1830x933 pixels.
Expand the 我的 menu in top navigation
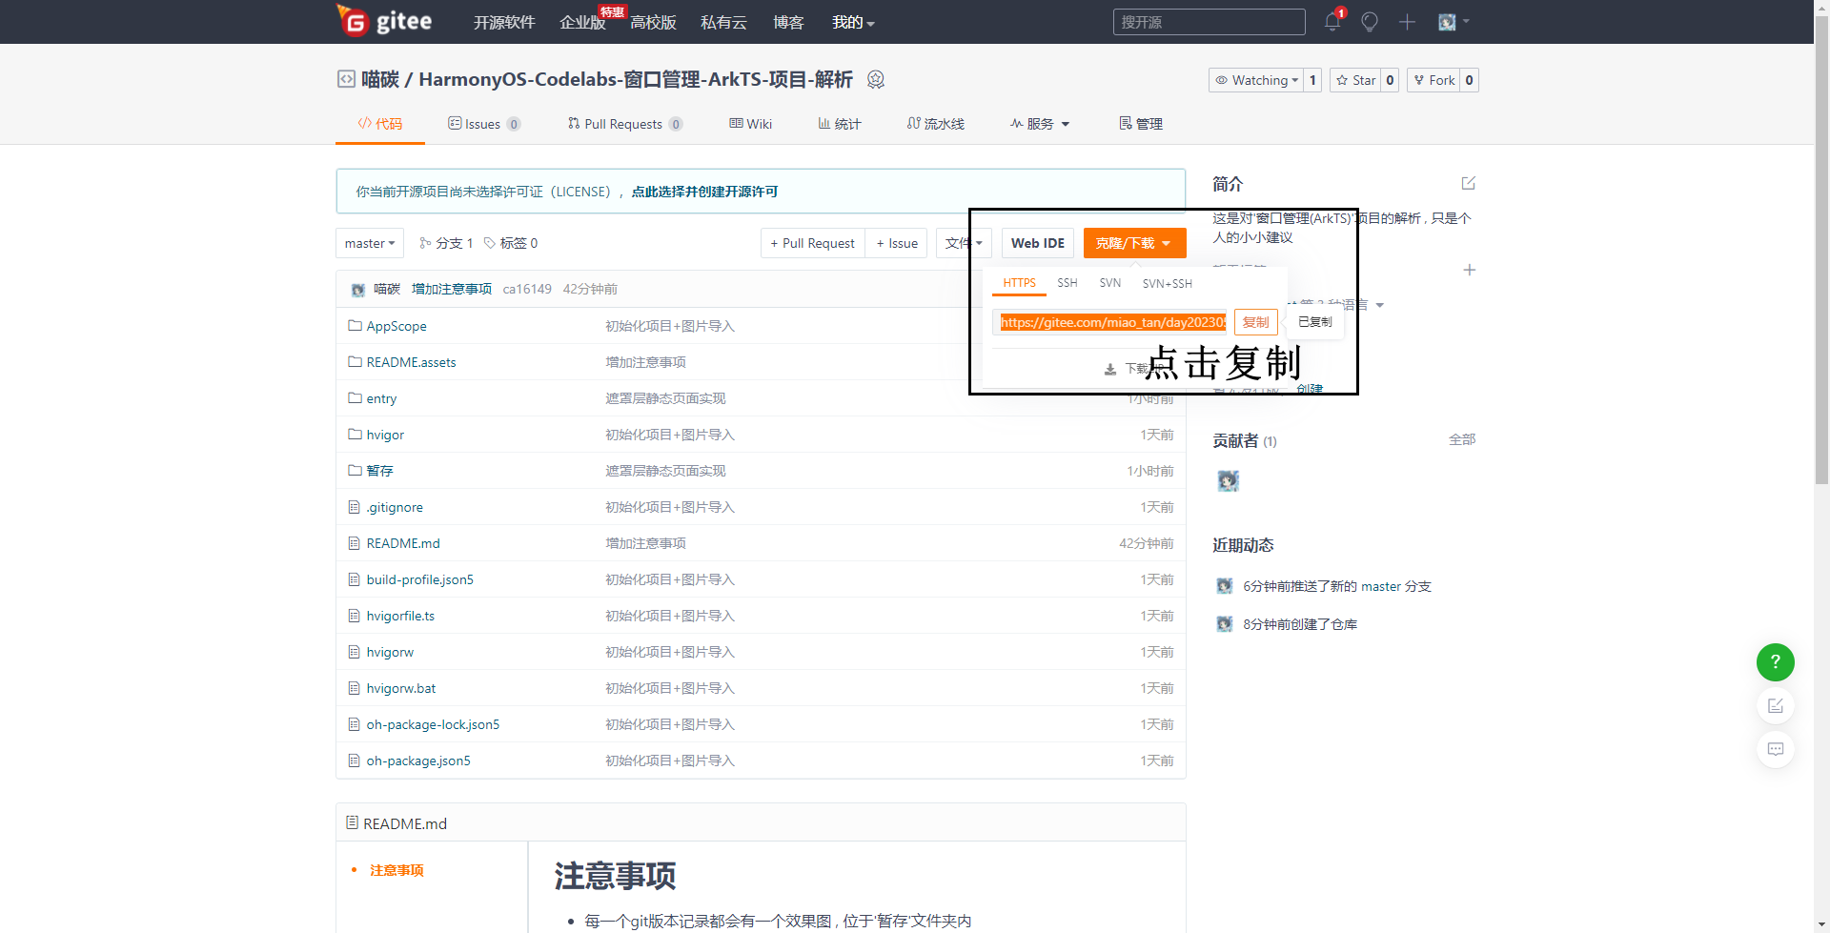[x=853, y=22]
